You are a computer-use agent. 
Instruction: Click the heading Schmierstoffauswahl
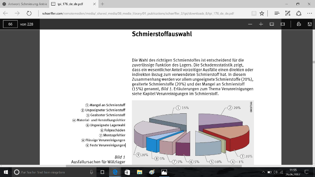coord(162,34)
